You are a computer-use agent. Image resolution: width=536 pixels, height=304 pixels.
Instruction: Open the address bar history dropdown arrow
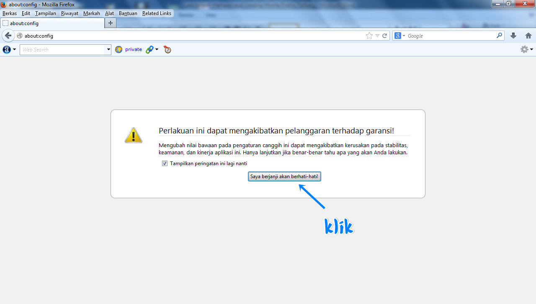coord(377,36)
